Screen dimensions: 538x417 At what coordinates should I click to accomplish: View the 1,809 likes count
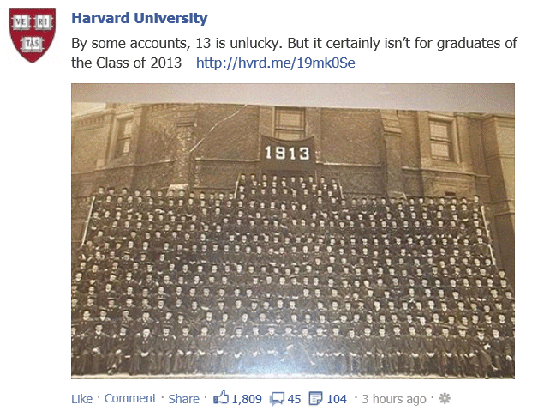pyautogui.click(x=247, y=399)
